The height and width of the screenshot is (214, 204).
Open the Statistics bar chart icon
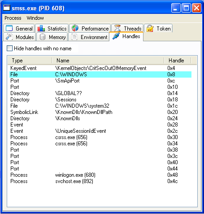point(41,28)
